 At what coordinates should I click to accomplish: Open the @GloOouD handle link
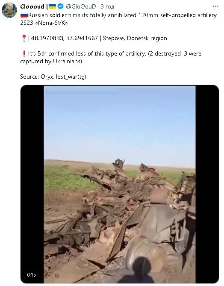tap(81, 6)
